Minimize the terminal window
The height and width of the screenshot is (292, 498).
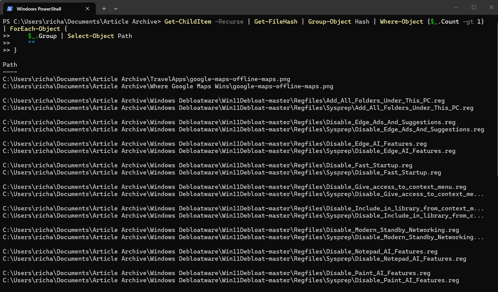pyautogui.click(x=456, y=7)
